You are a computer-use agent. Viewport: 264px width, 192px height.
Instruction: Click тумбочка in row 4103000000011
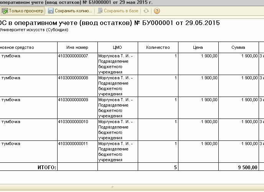[x=11, y=144]
